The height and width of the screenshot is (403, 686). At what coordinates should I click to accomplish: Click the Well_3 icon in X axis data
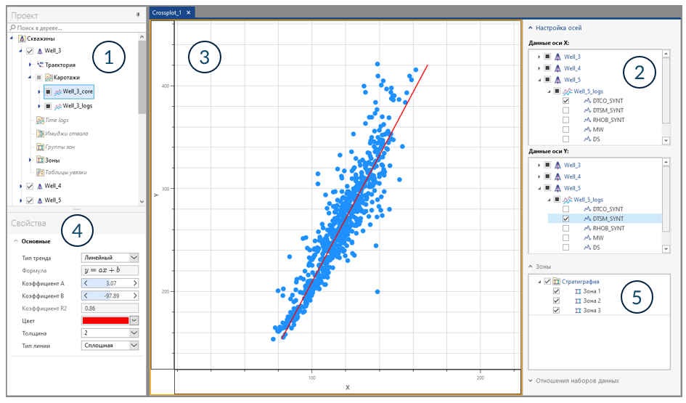(558, 57)
